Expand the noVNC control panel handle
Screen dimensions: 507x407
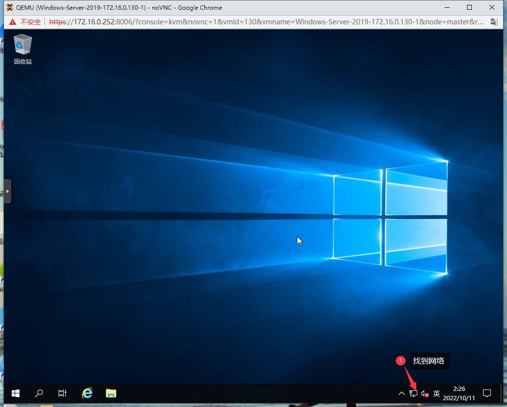(7, 191)
